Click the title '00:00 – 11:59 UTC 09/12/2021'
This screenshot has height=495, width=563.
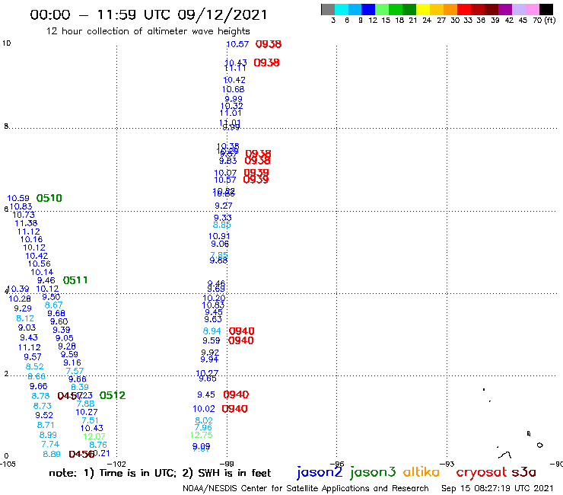[148, 14]
